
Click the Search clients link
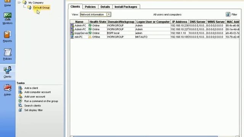click(32, 106)
